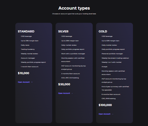Click Trading Academy item in Standard list
Image resolution: width=148 pixels, height=126 pixels.
pyautogui.click(x=28, y=49)
